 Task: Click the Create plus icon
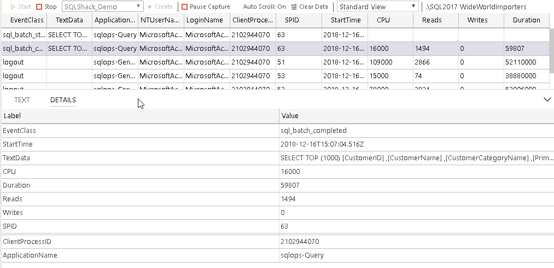150,7
